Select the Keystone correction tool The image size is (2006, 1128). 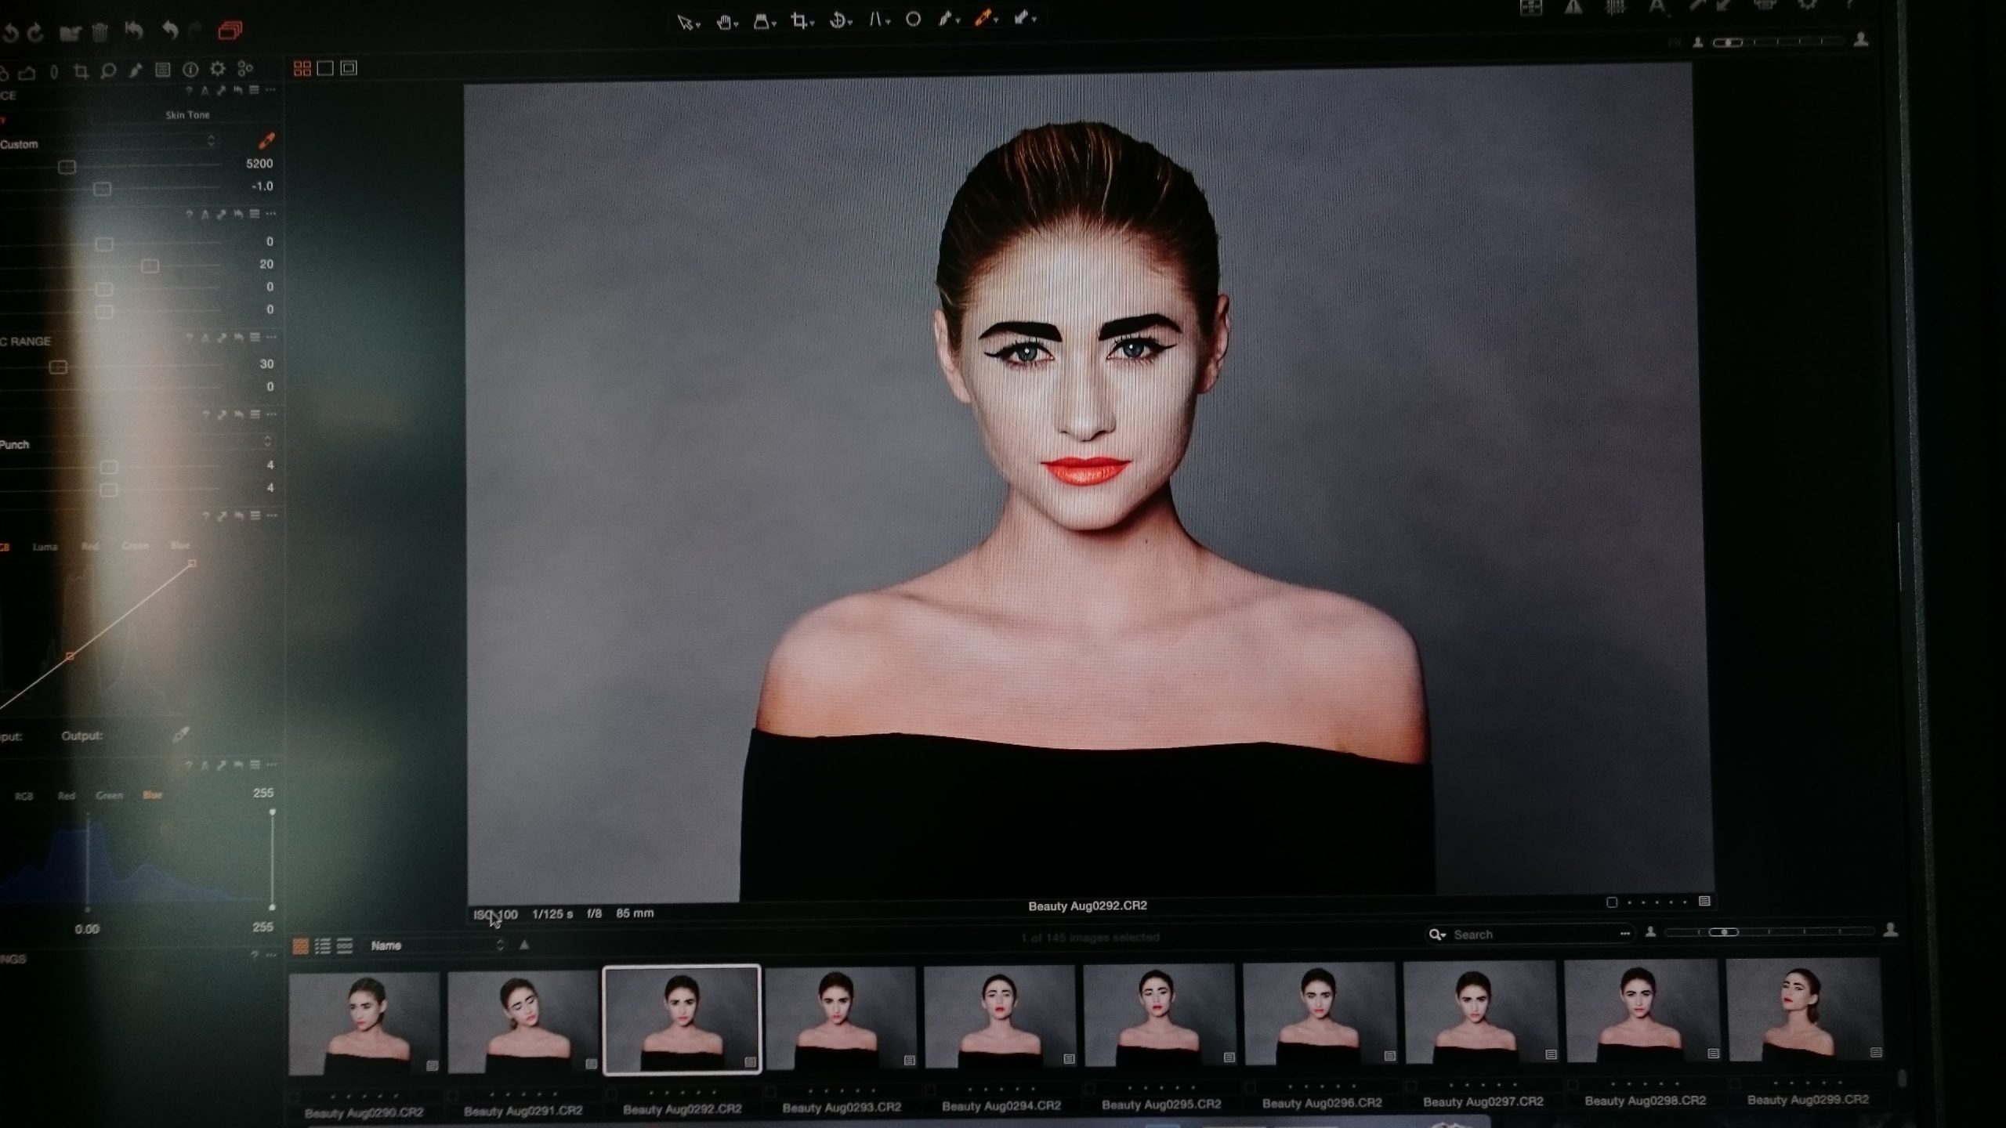click(x=875, y=20)
